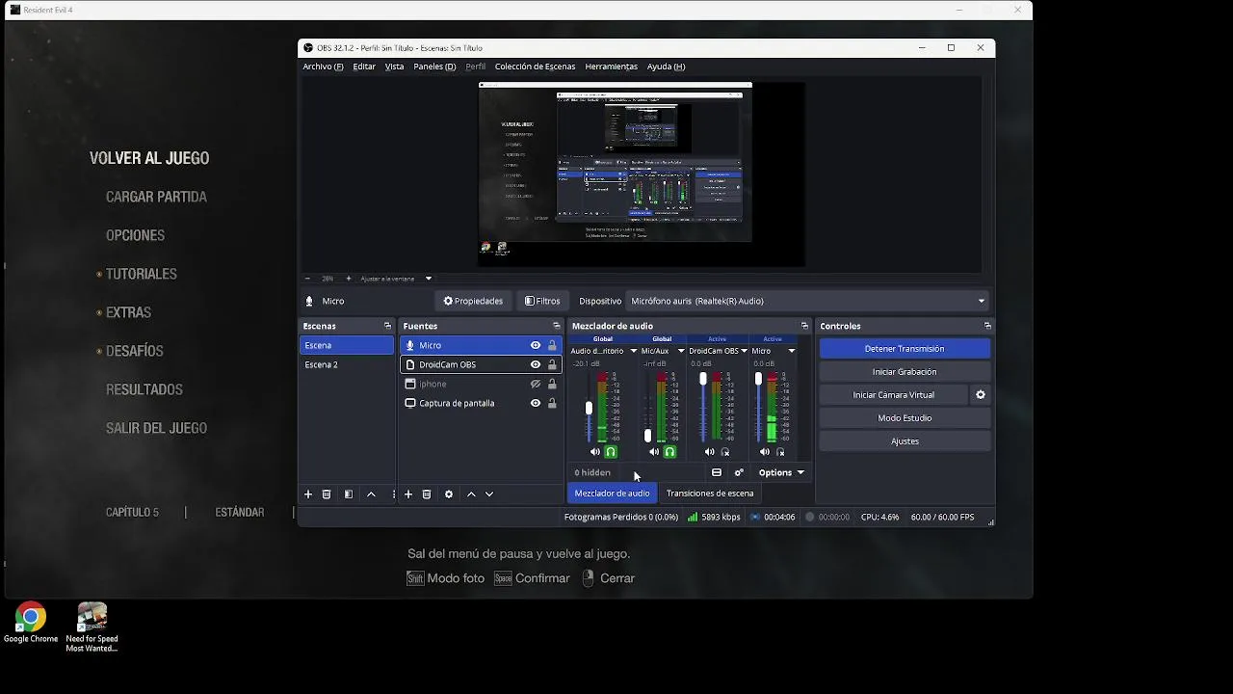Toggle lock on the iphone source

tap(552, 384)
